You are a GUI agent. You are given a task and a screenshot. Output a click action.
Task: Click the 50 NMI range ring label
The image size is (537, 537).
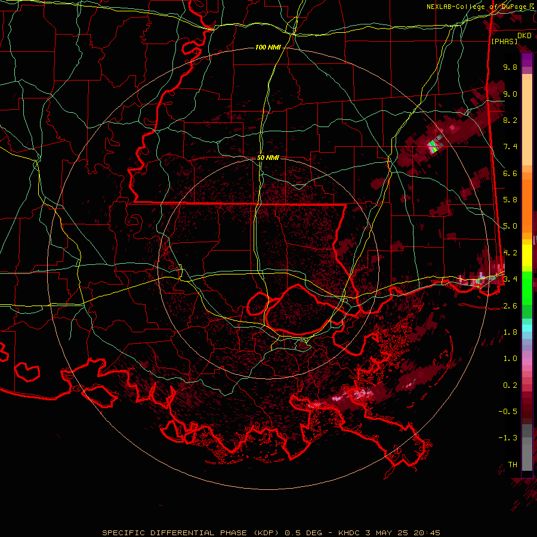[268, 158]
